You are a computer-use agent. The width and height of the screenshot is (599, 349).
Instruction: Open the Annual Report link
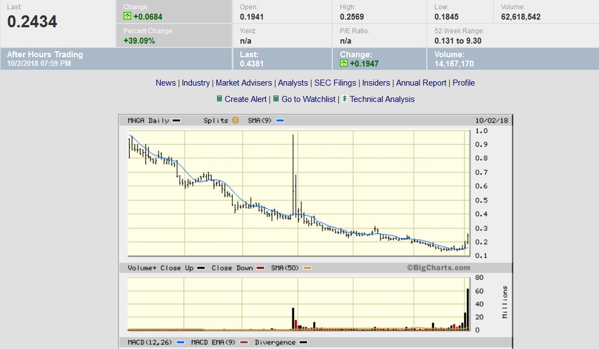click(421, 83)
